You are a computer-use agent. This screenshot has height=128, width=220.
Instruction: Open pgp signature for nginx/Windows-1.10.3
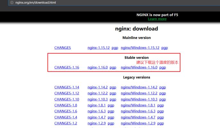(163, 100)
